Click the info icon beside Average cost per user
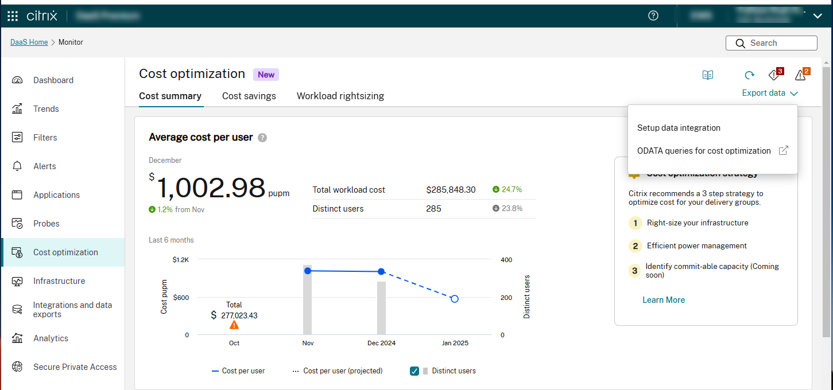833x390 pixels. tap(262, 138)
